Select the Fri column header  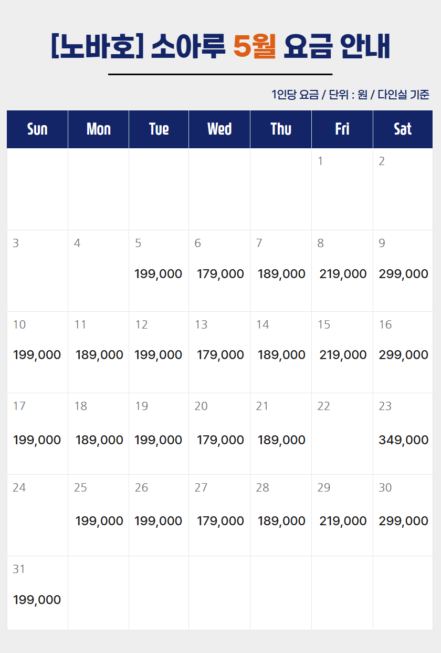[x=342, y=129]
